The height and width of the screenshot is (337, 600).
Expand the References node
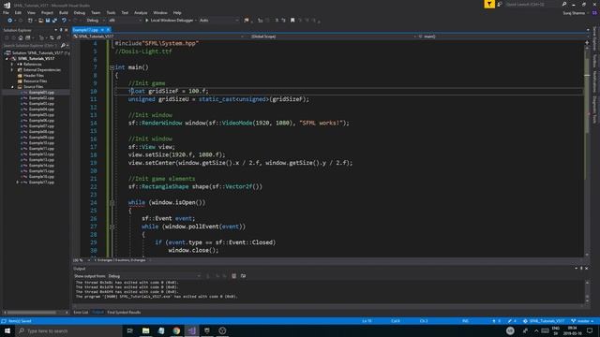pos(12,65)
